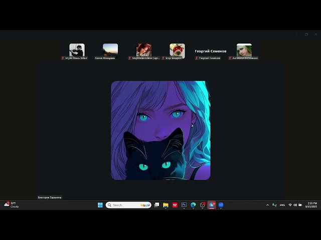The height and width of the screenshot is (240, 321).
Task: Open the clock showing 2:35 PM
Action: 311,205
